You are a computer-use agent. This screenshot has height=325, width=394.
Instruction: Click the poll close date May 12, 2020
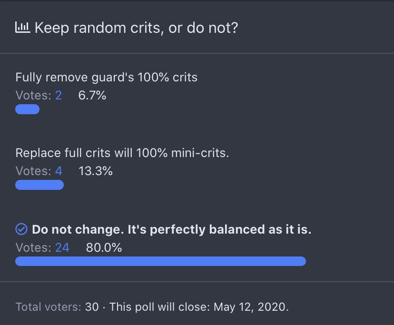point(251,307)
